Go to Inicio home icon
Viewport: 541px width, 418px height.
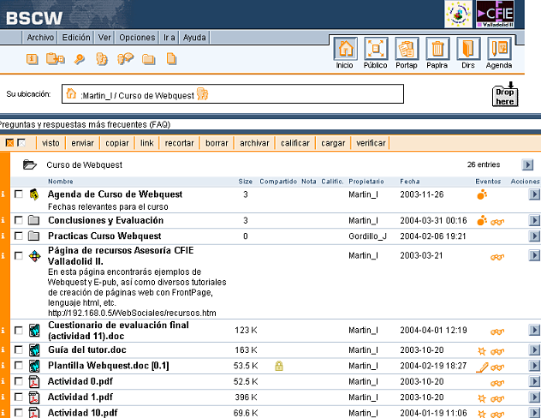[x=345, y=52]
